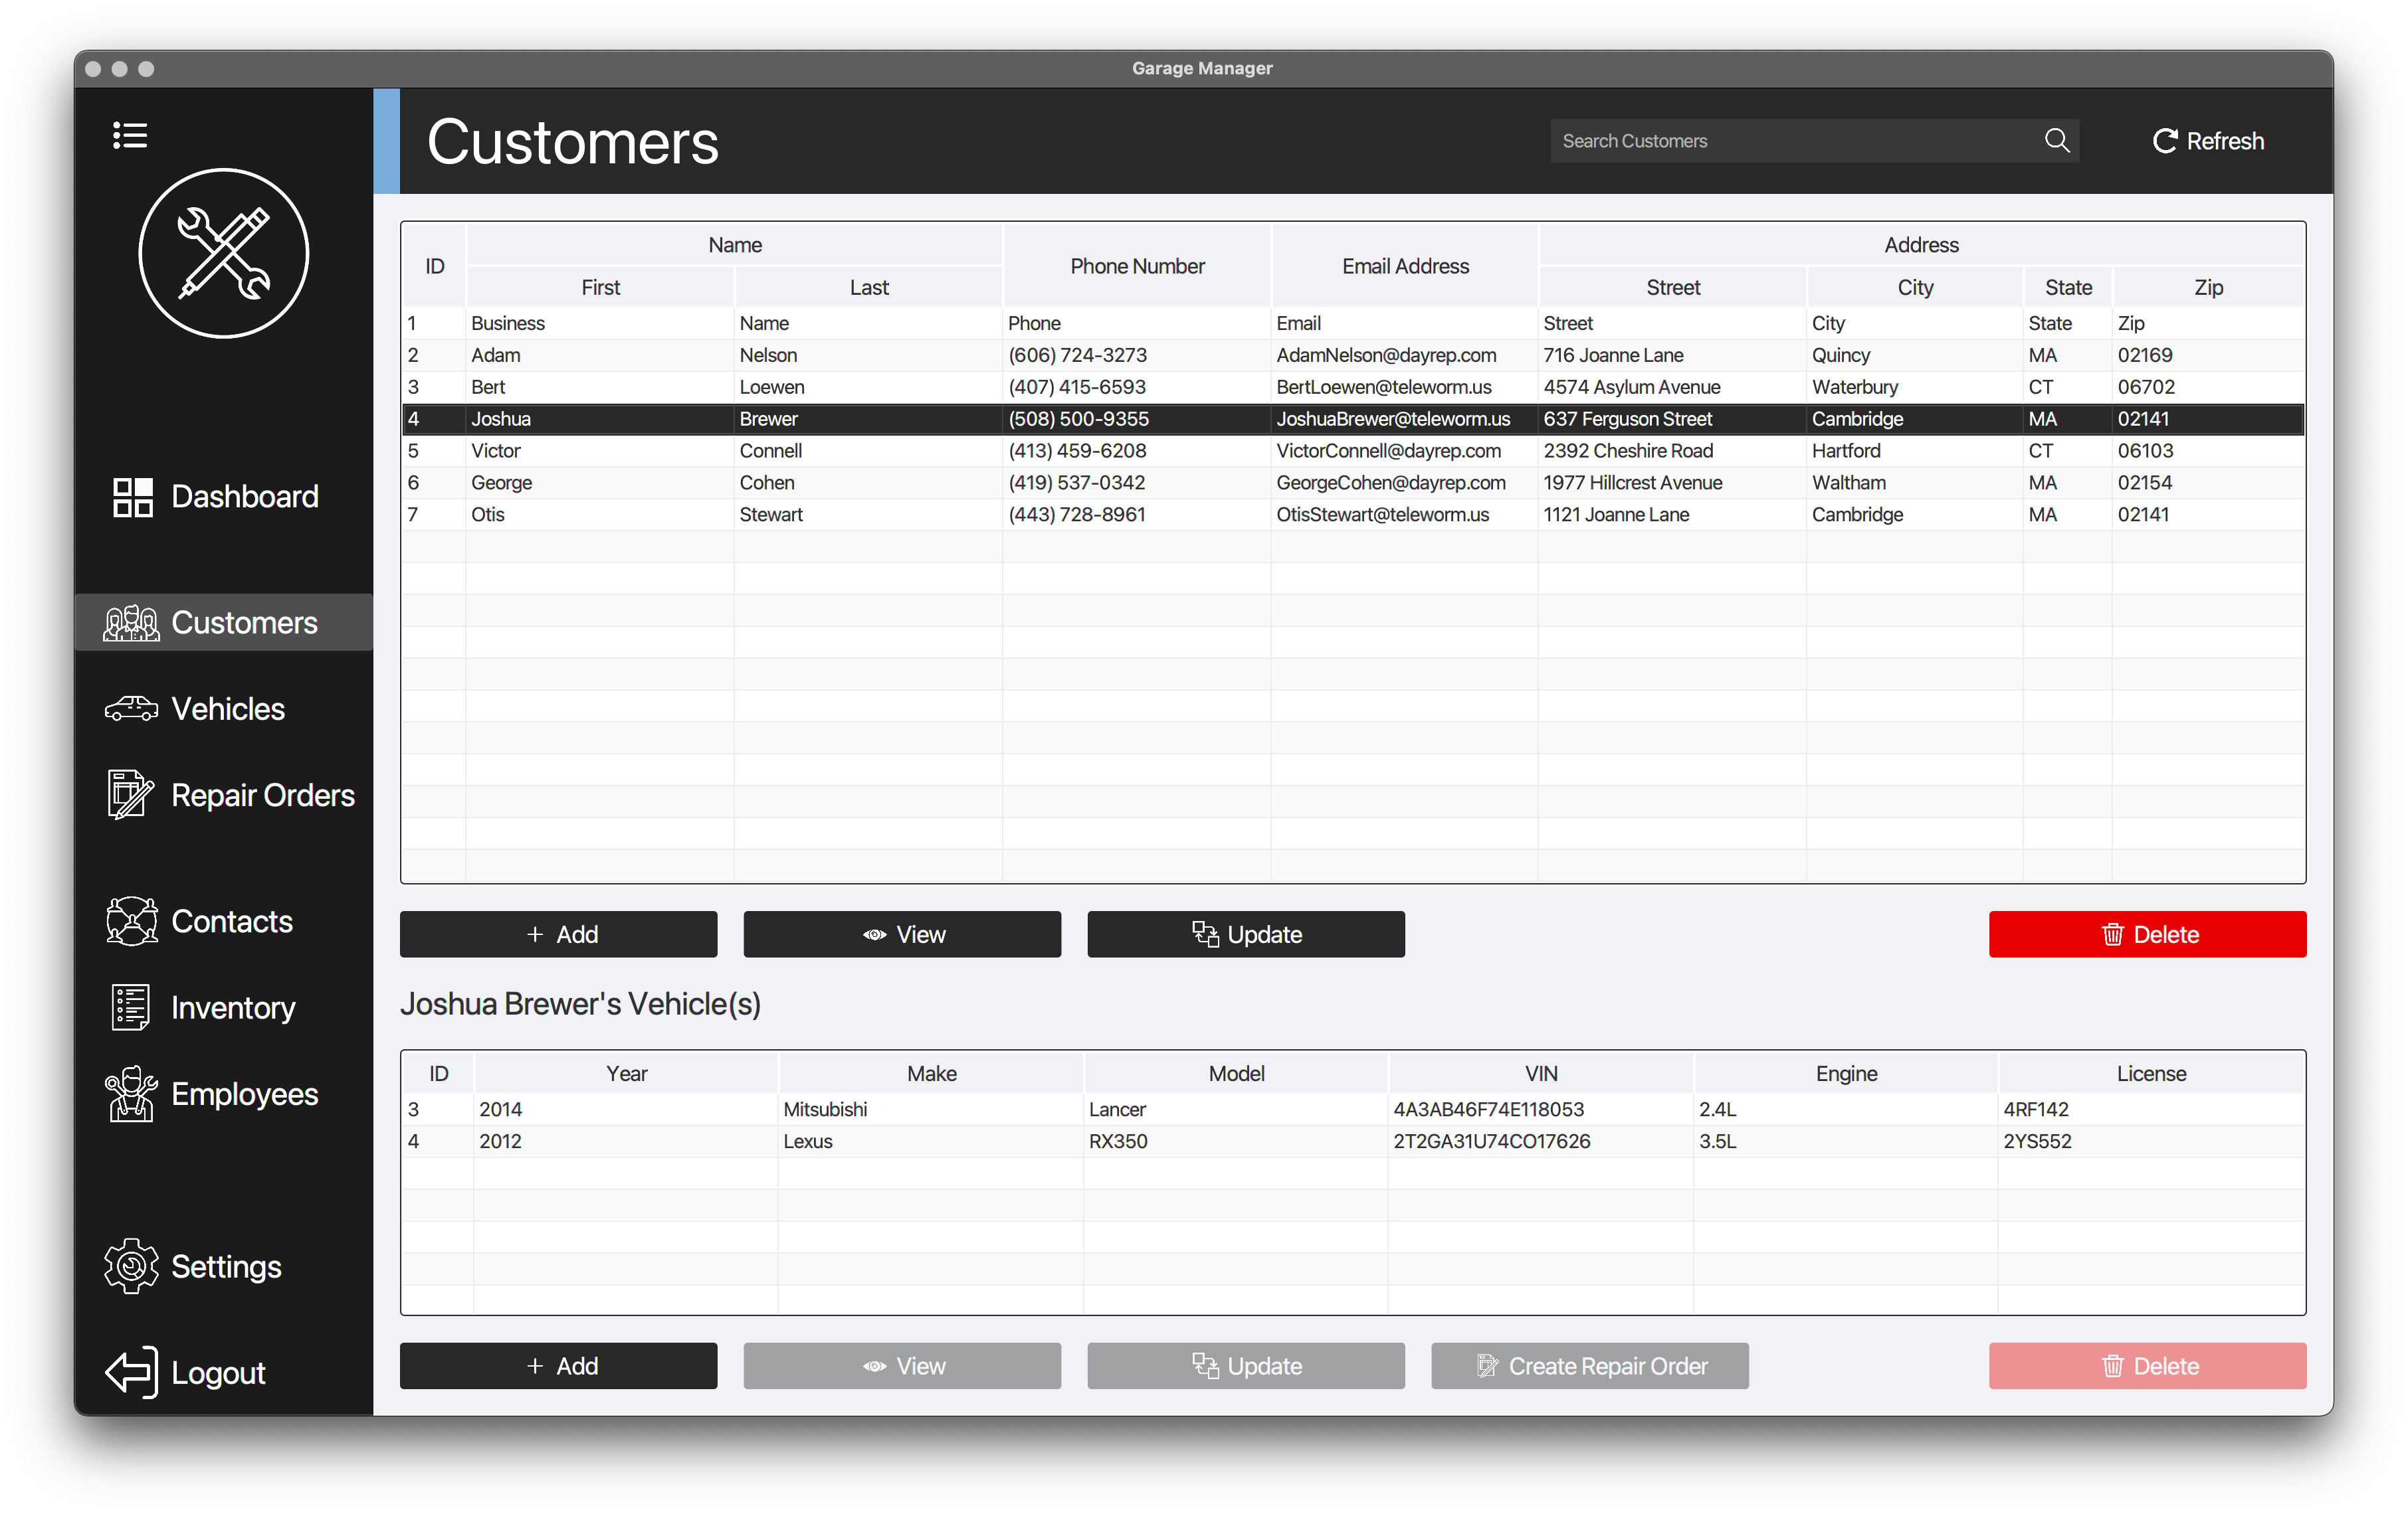The image size is (2408, 1514).
Task: Click the Employees mechanic icon
Action: coord(131,1093)
